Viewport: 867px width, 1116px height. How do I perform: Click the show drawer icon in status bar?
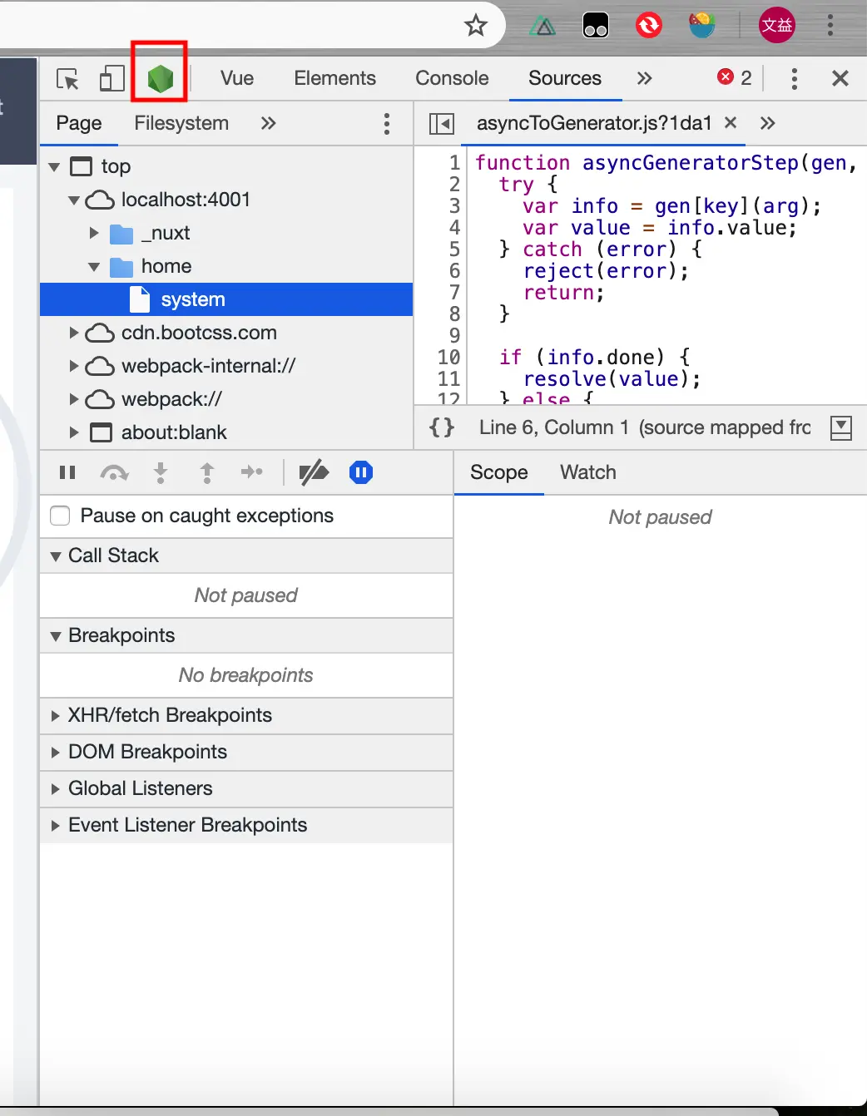coord(841,427)
